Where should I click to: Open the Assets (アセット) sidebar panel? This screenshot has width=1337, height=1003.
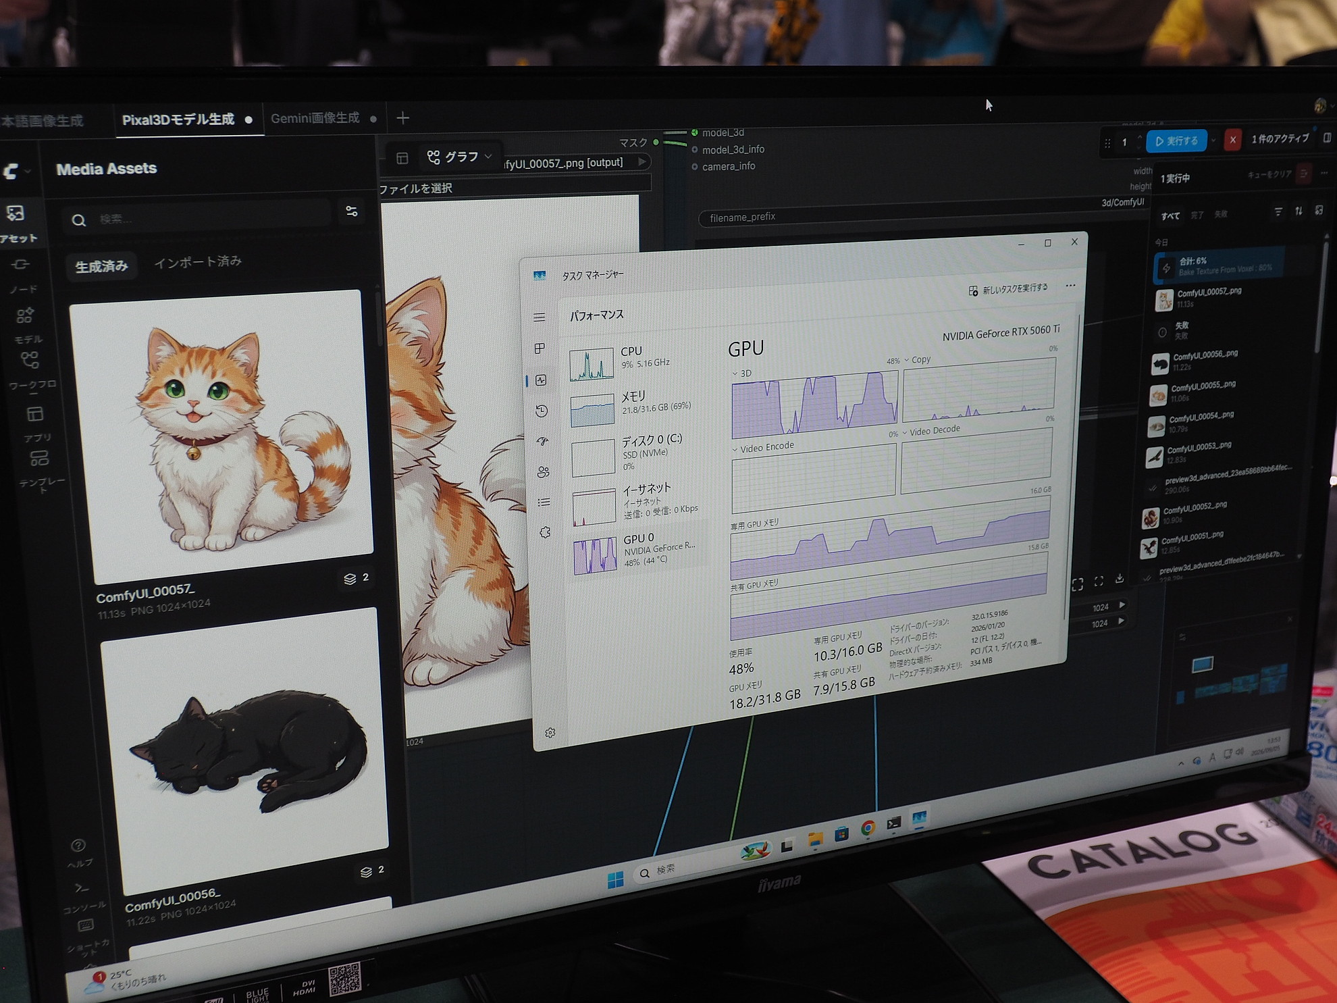(x=17, y=222)
